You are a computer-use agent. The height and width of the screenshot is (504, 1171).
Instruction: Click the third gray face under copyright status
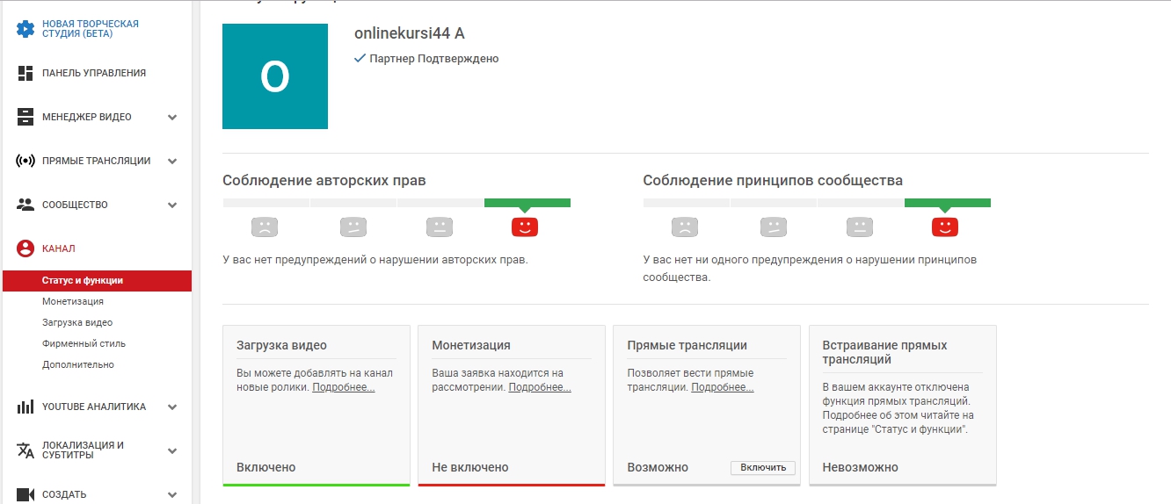coord(440,227)
